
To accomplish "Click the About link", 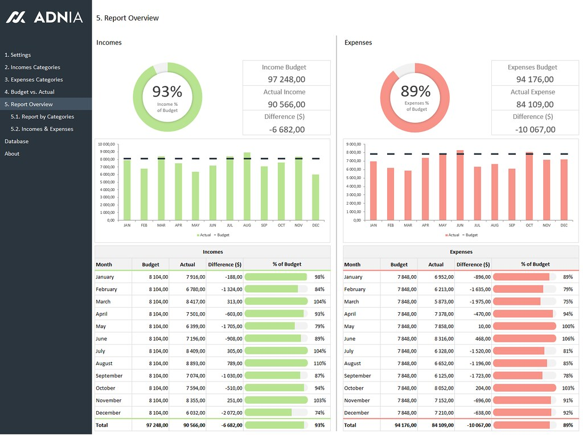I will [12, 154].
